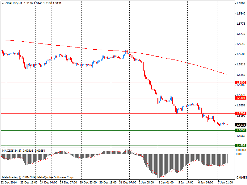Click the 22 Dec 2014 date label
Screen dimensions: 247x185
click(x=9, y=182)
